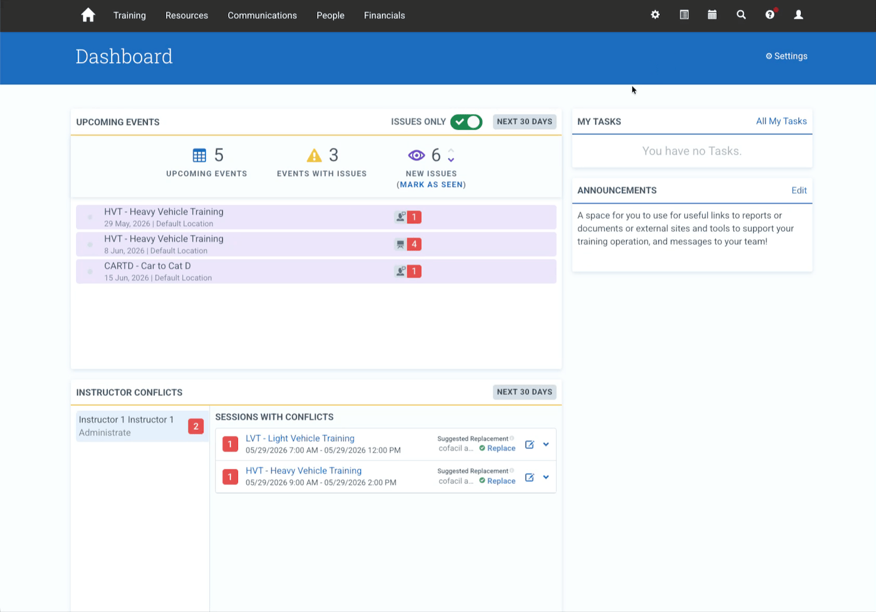Click the 'You have no Tasks.' message
The width and height of the screenshot is (876, 612).
point(692,151)
